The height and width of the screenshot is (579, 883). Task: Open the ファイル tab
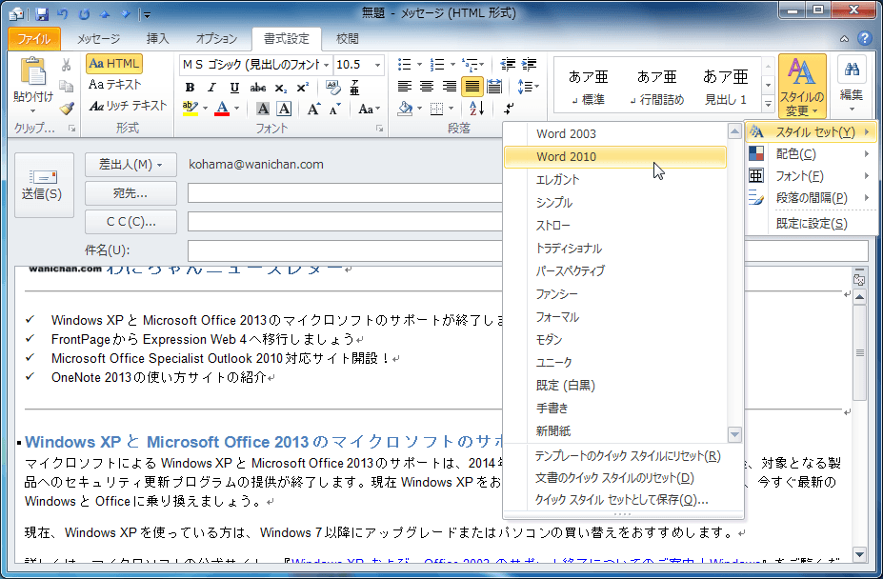click(34, 39)
